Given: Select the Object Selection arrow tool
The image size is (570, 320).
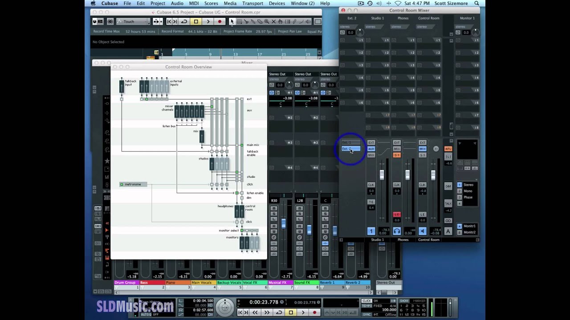Looking at the screenshot, I should click(232, 21).
